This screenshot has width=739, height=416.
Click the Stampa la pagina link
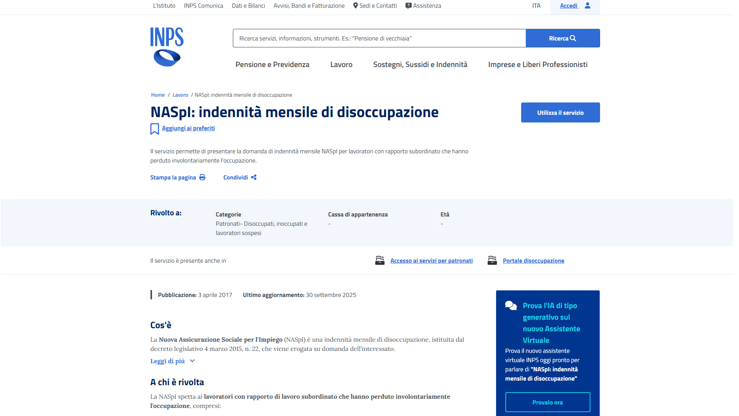click(x=173, y=178)
